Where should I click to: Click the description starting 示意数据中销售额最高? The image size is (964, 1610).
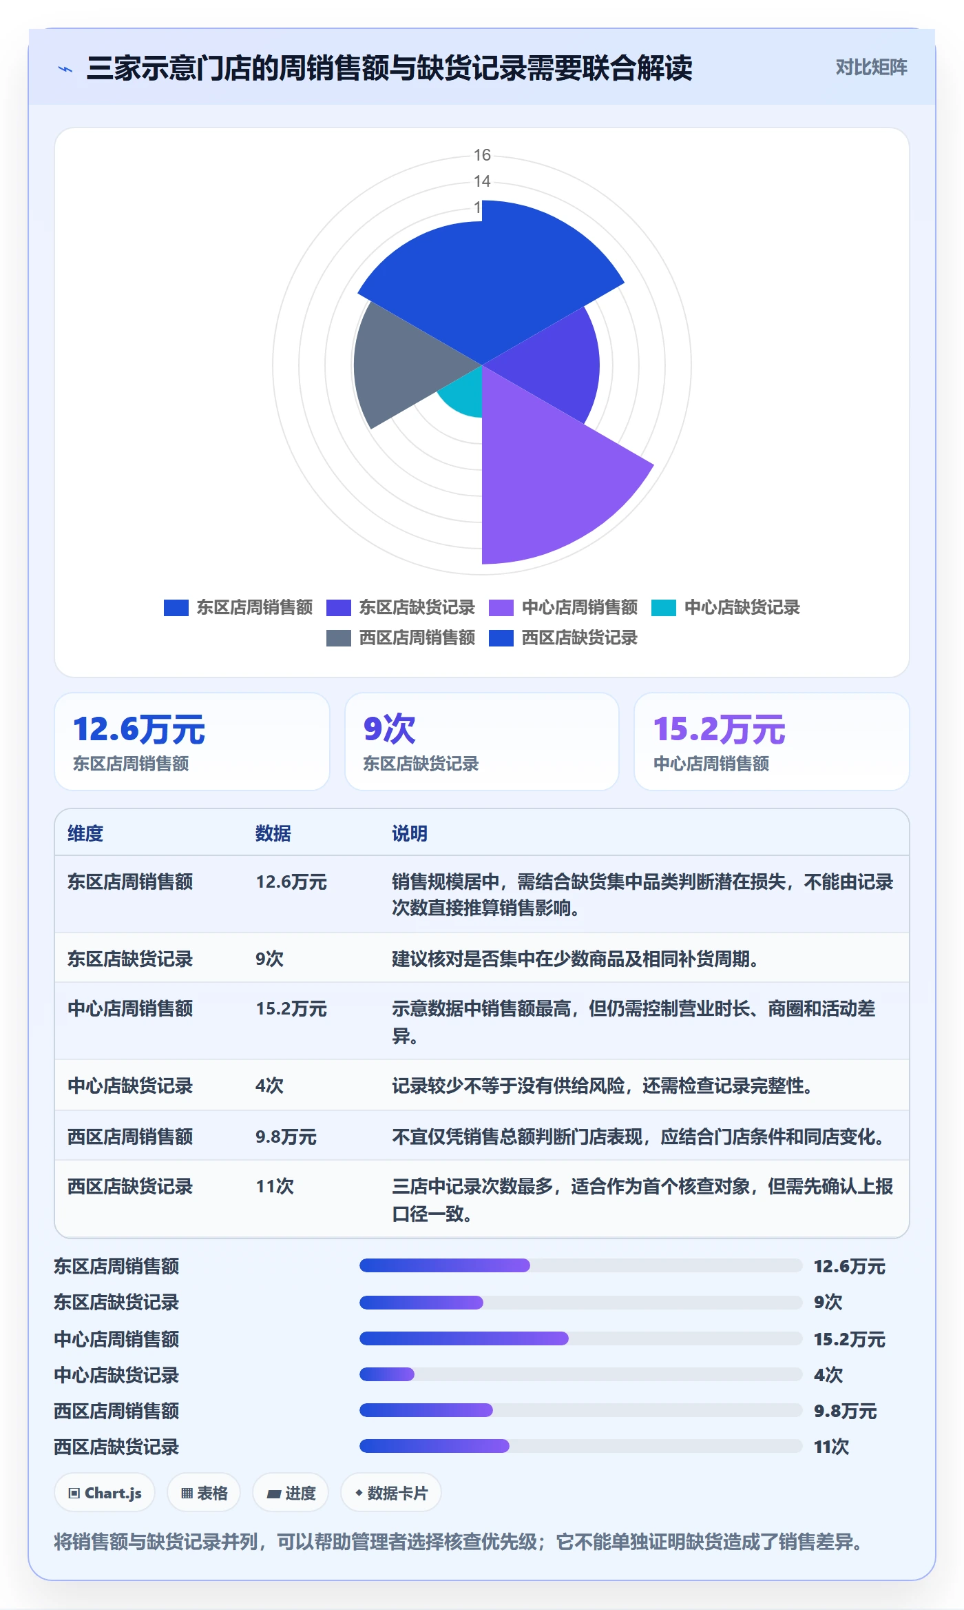[x=633, y=1021]
